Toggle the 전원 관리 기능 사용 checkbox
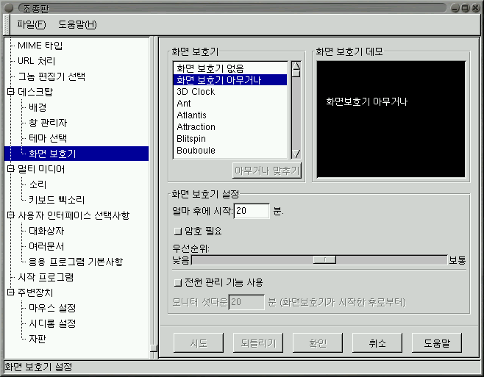The height and width of the screenshot is (377, 484). tap(177, 281)
